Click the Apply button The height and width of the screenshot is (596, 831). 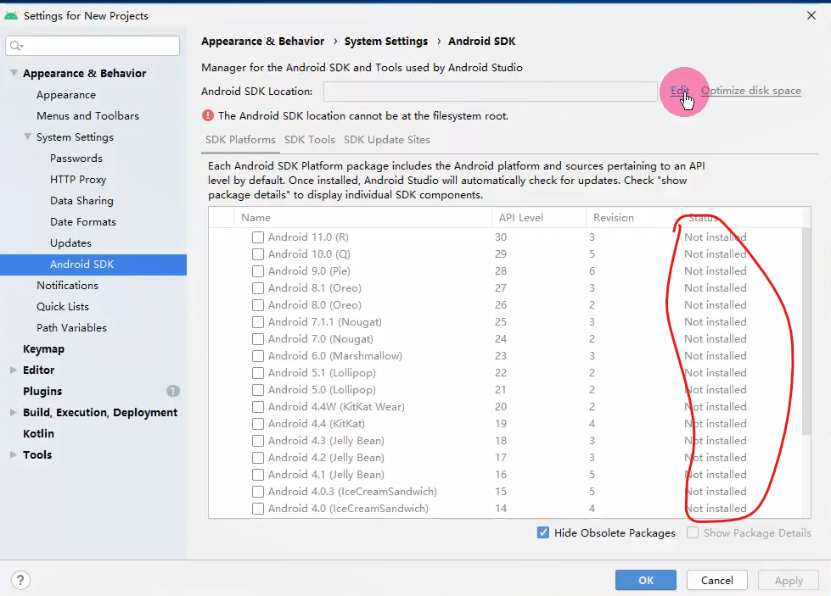tap(789, 580)
